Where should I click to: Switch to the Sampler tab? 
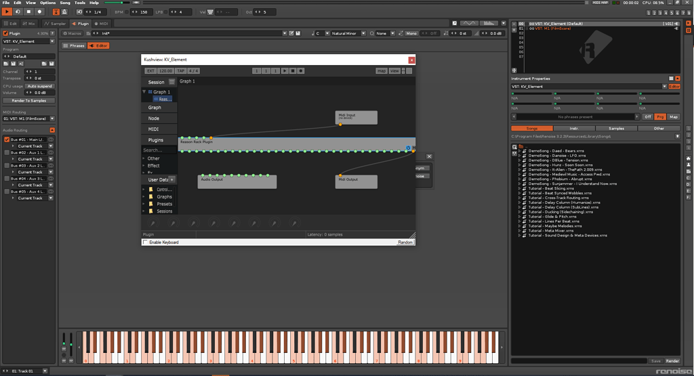(x=55, y=24)
